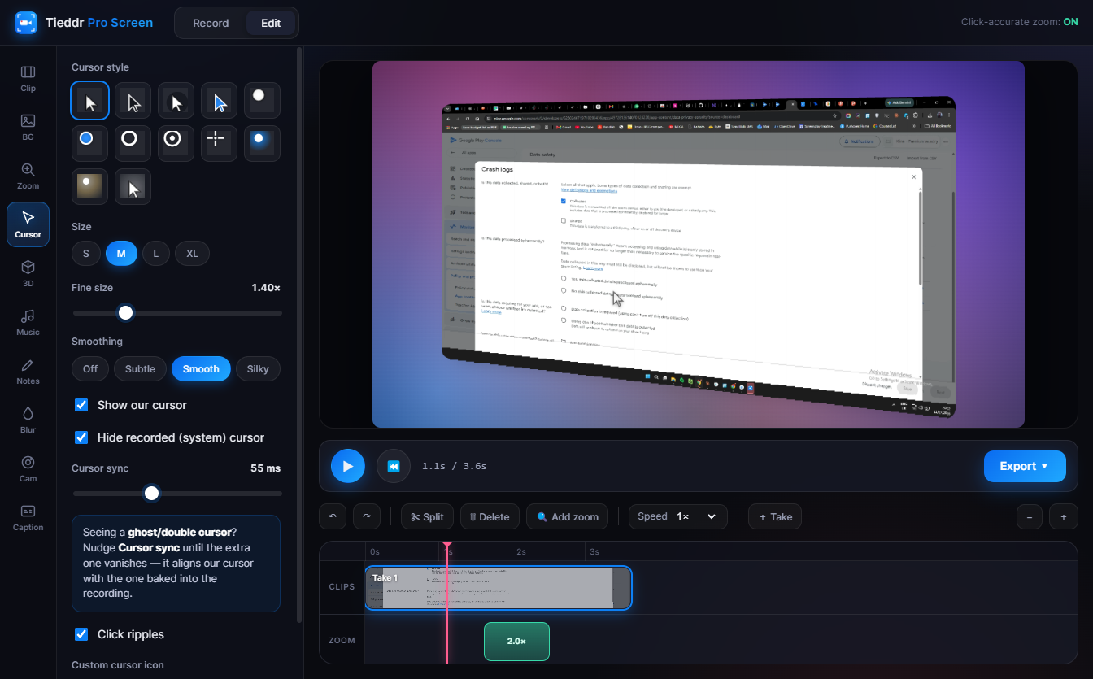Click the 1.40× fine size value
The height and width of the screenshot is (679, 1093).
(266, 288)
